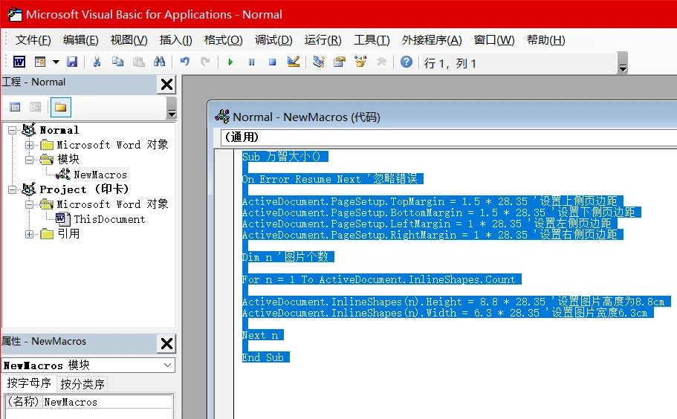Open the 视图(V) menu
677x419 pixels.
coord(129,40)
